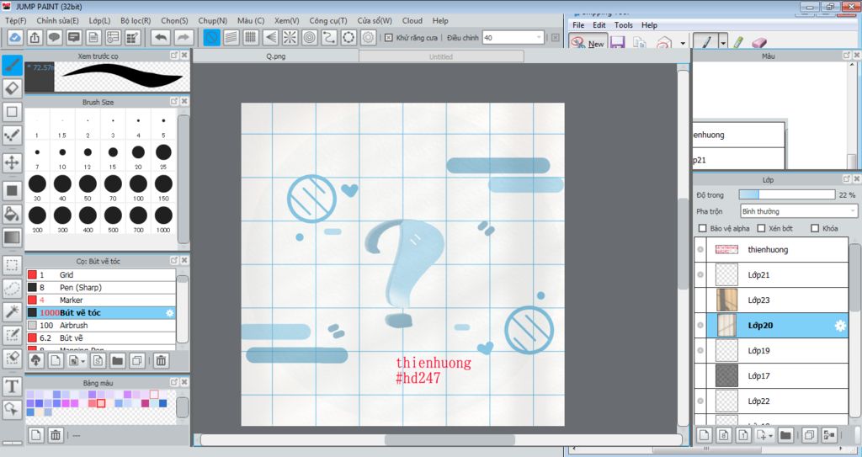This screenshot has height=457, width=862.
Task: Select the Move tool
Action: 12,162
